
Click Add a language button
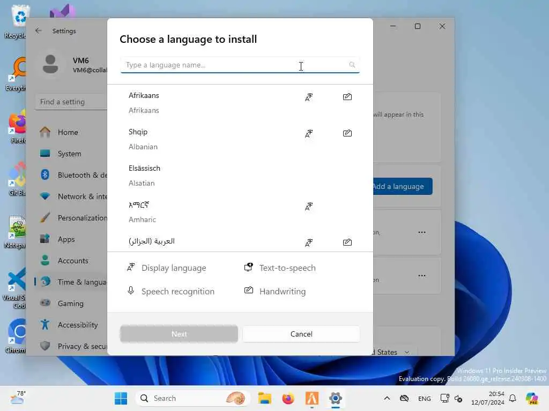pyautogui.click(x=403, y=186)
